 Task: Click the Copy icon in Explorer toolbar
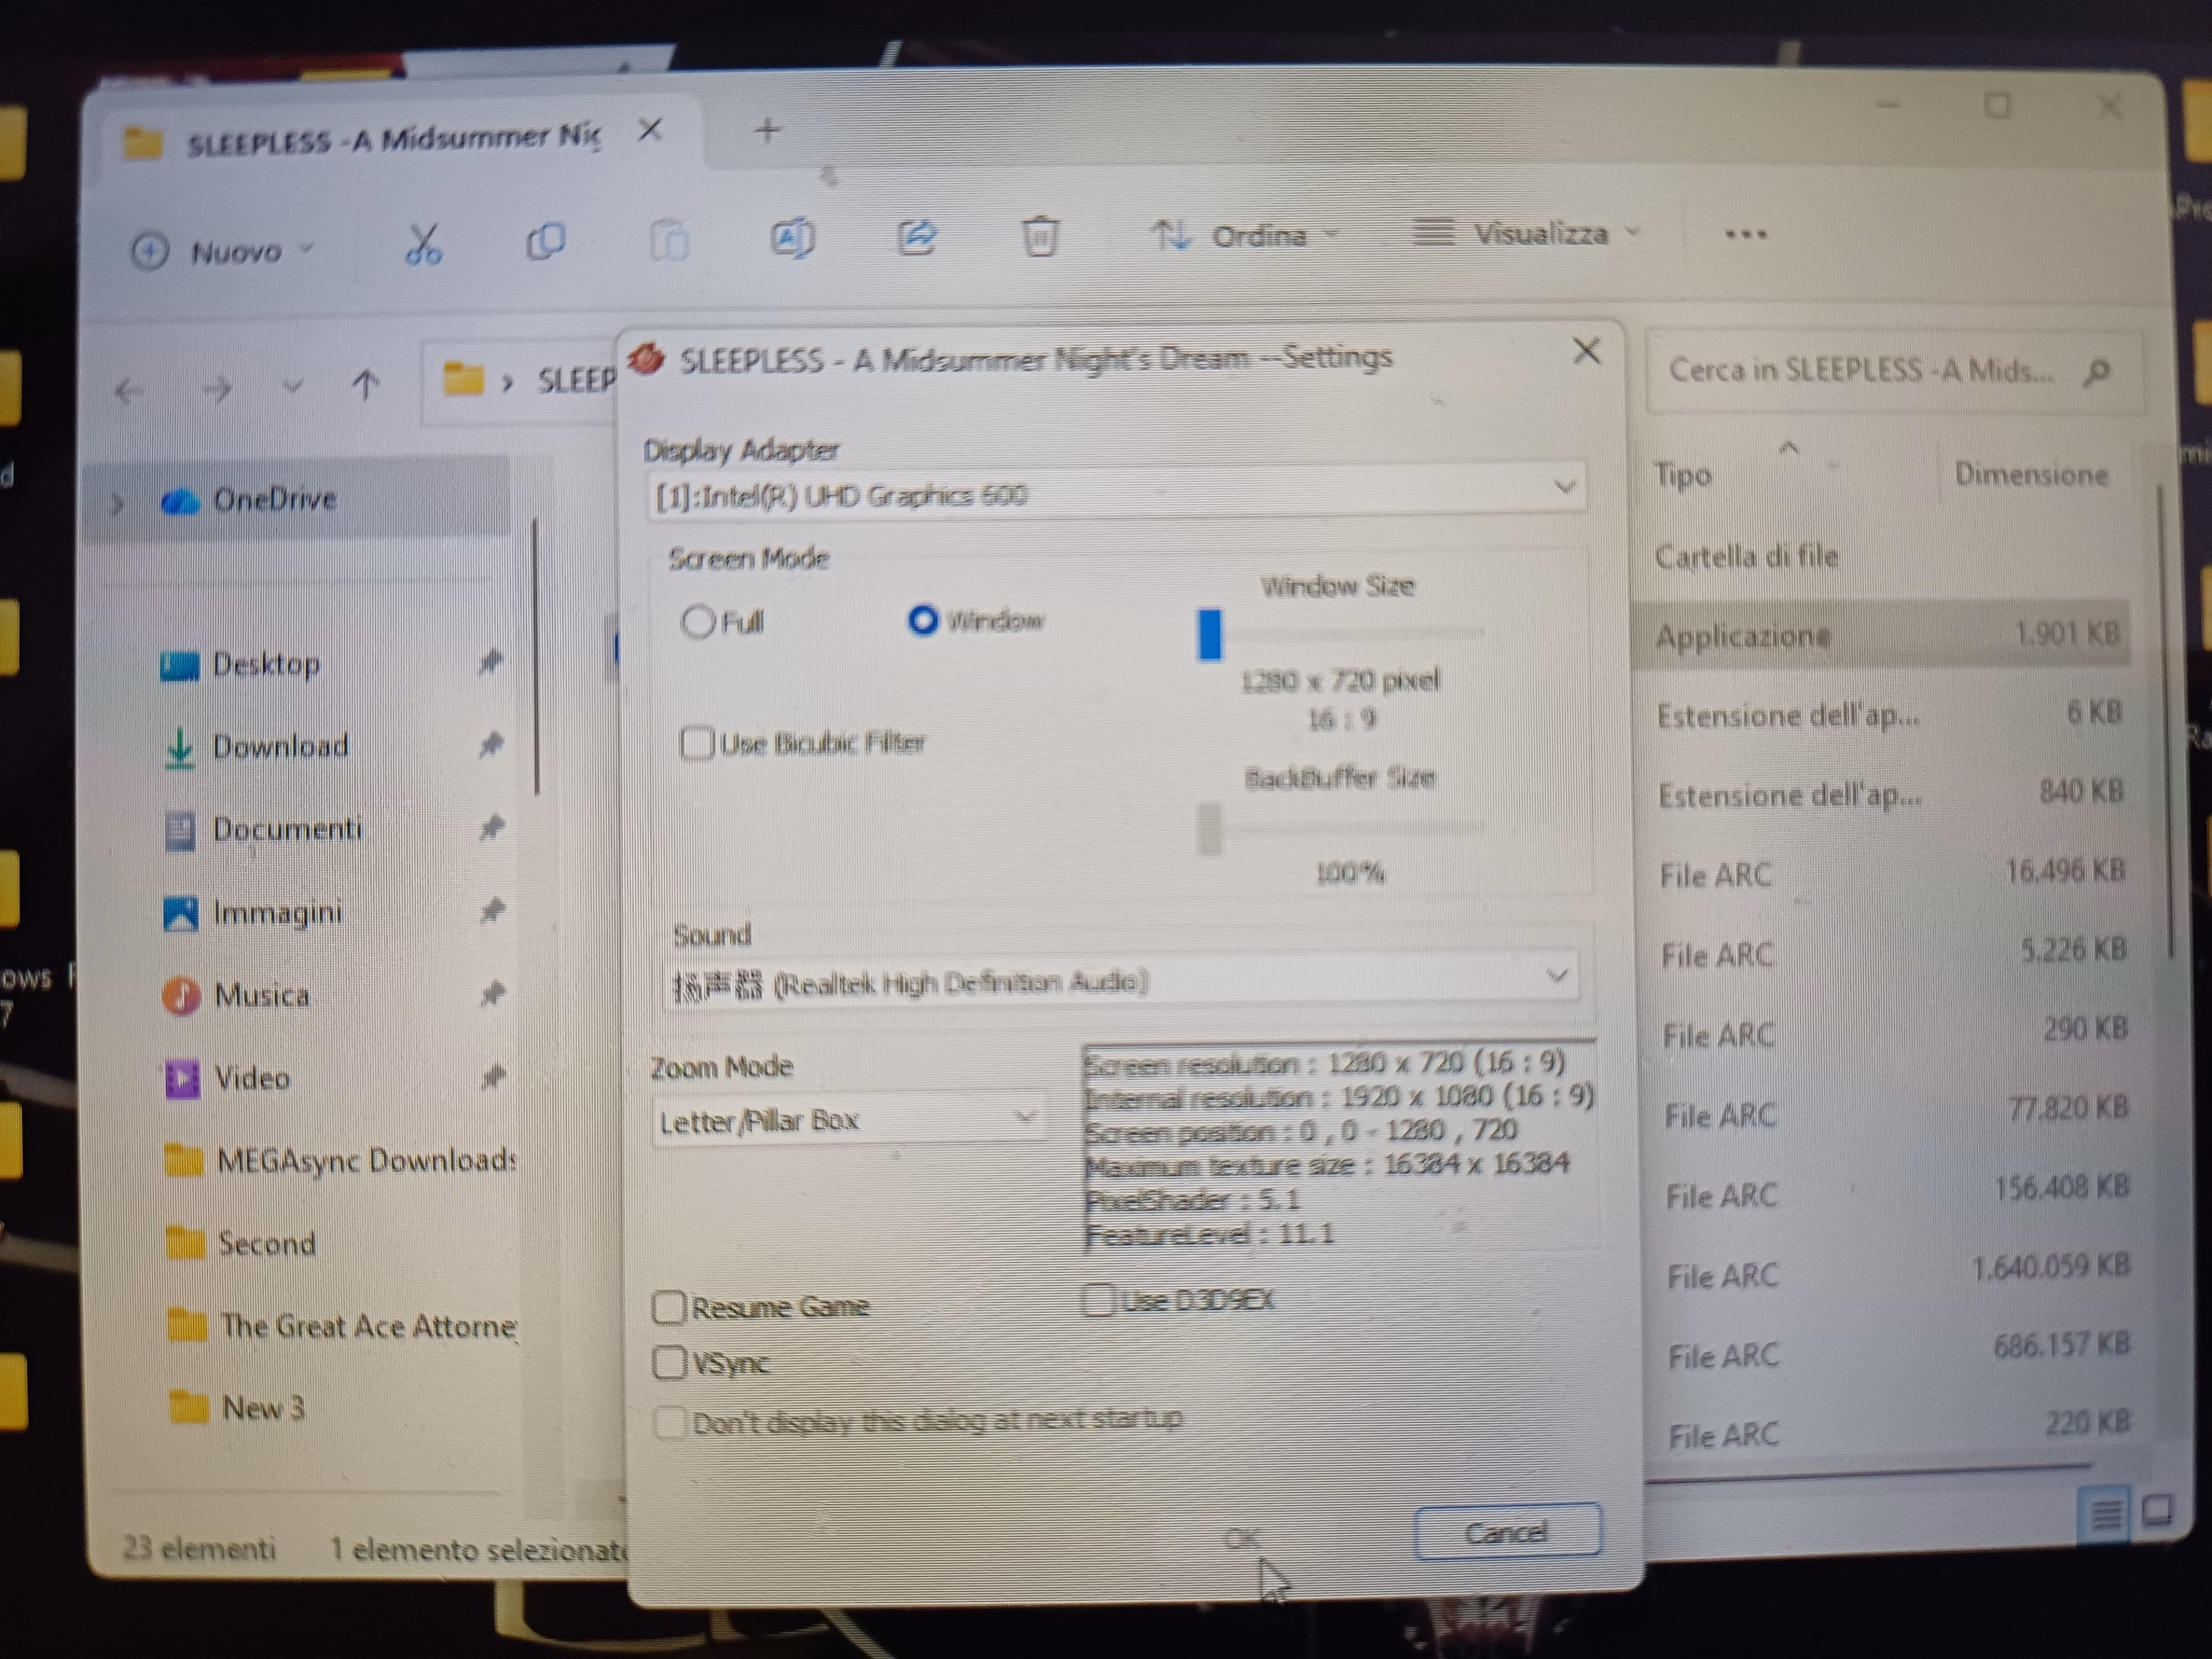[546, 241]
